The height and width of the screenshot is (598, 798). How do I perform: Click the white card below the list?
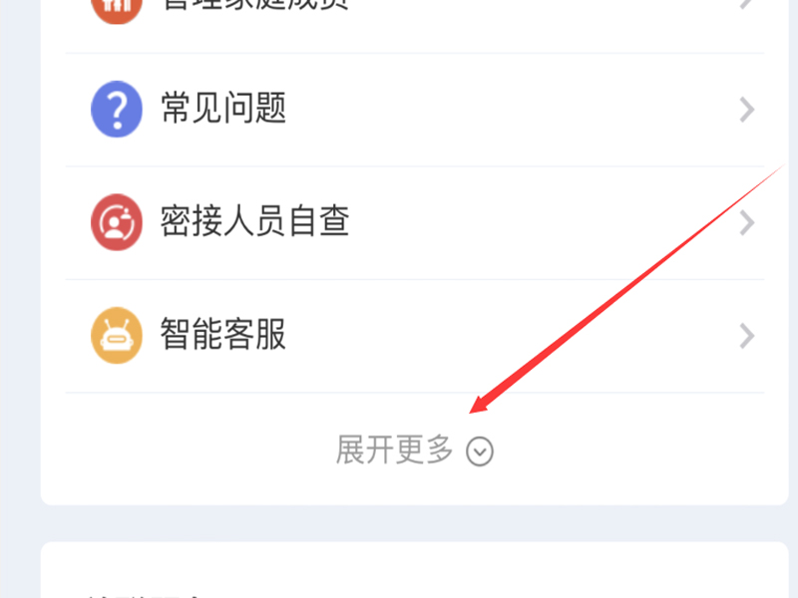click(415, 570)
